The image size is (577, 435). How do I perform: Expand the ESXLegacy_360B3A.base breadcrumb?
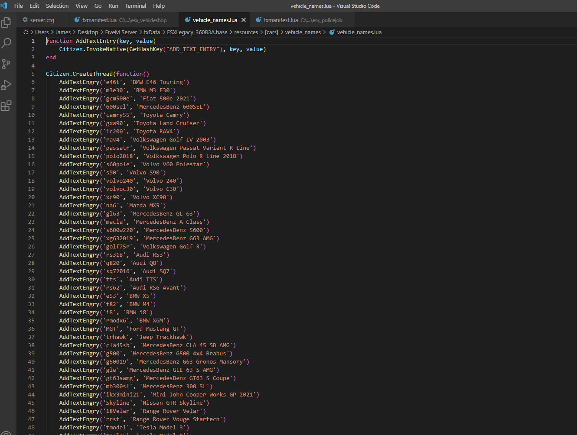[x=197, y=32]
